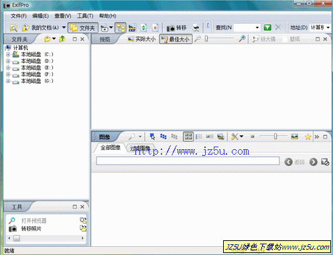Open the 地址 address combo box

[x=320, y=27]
